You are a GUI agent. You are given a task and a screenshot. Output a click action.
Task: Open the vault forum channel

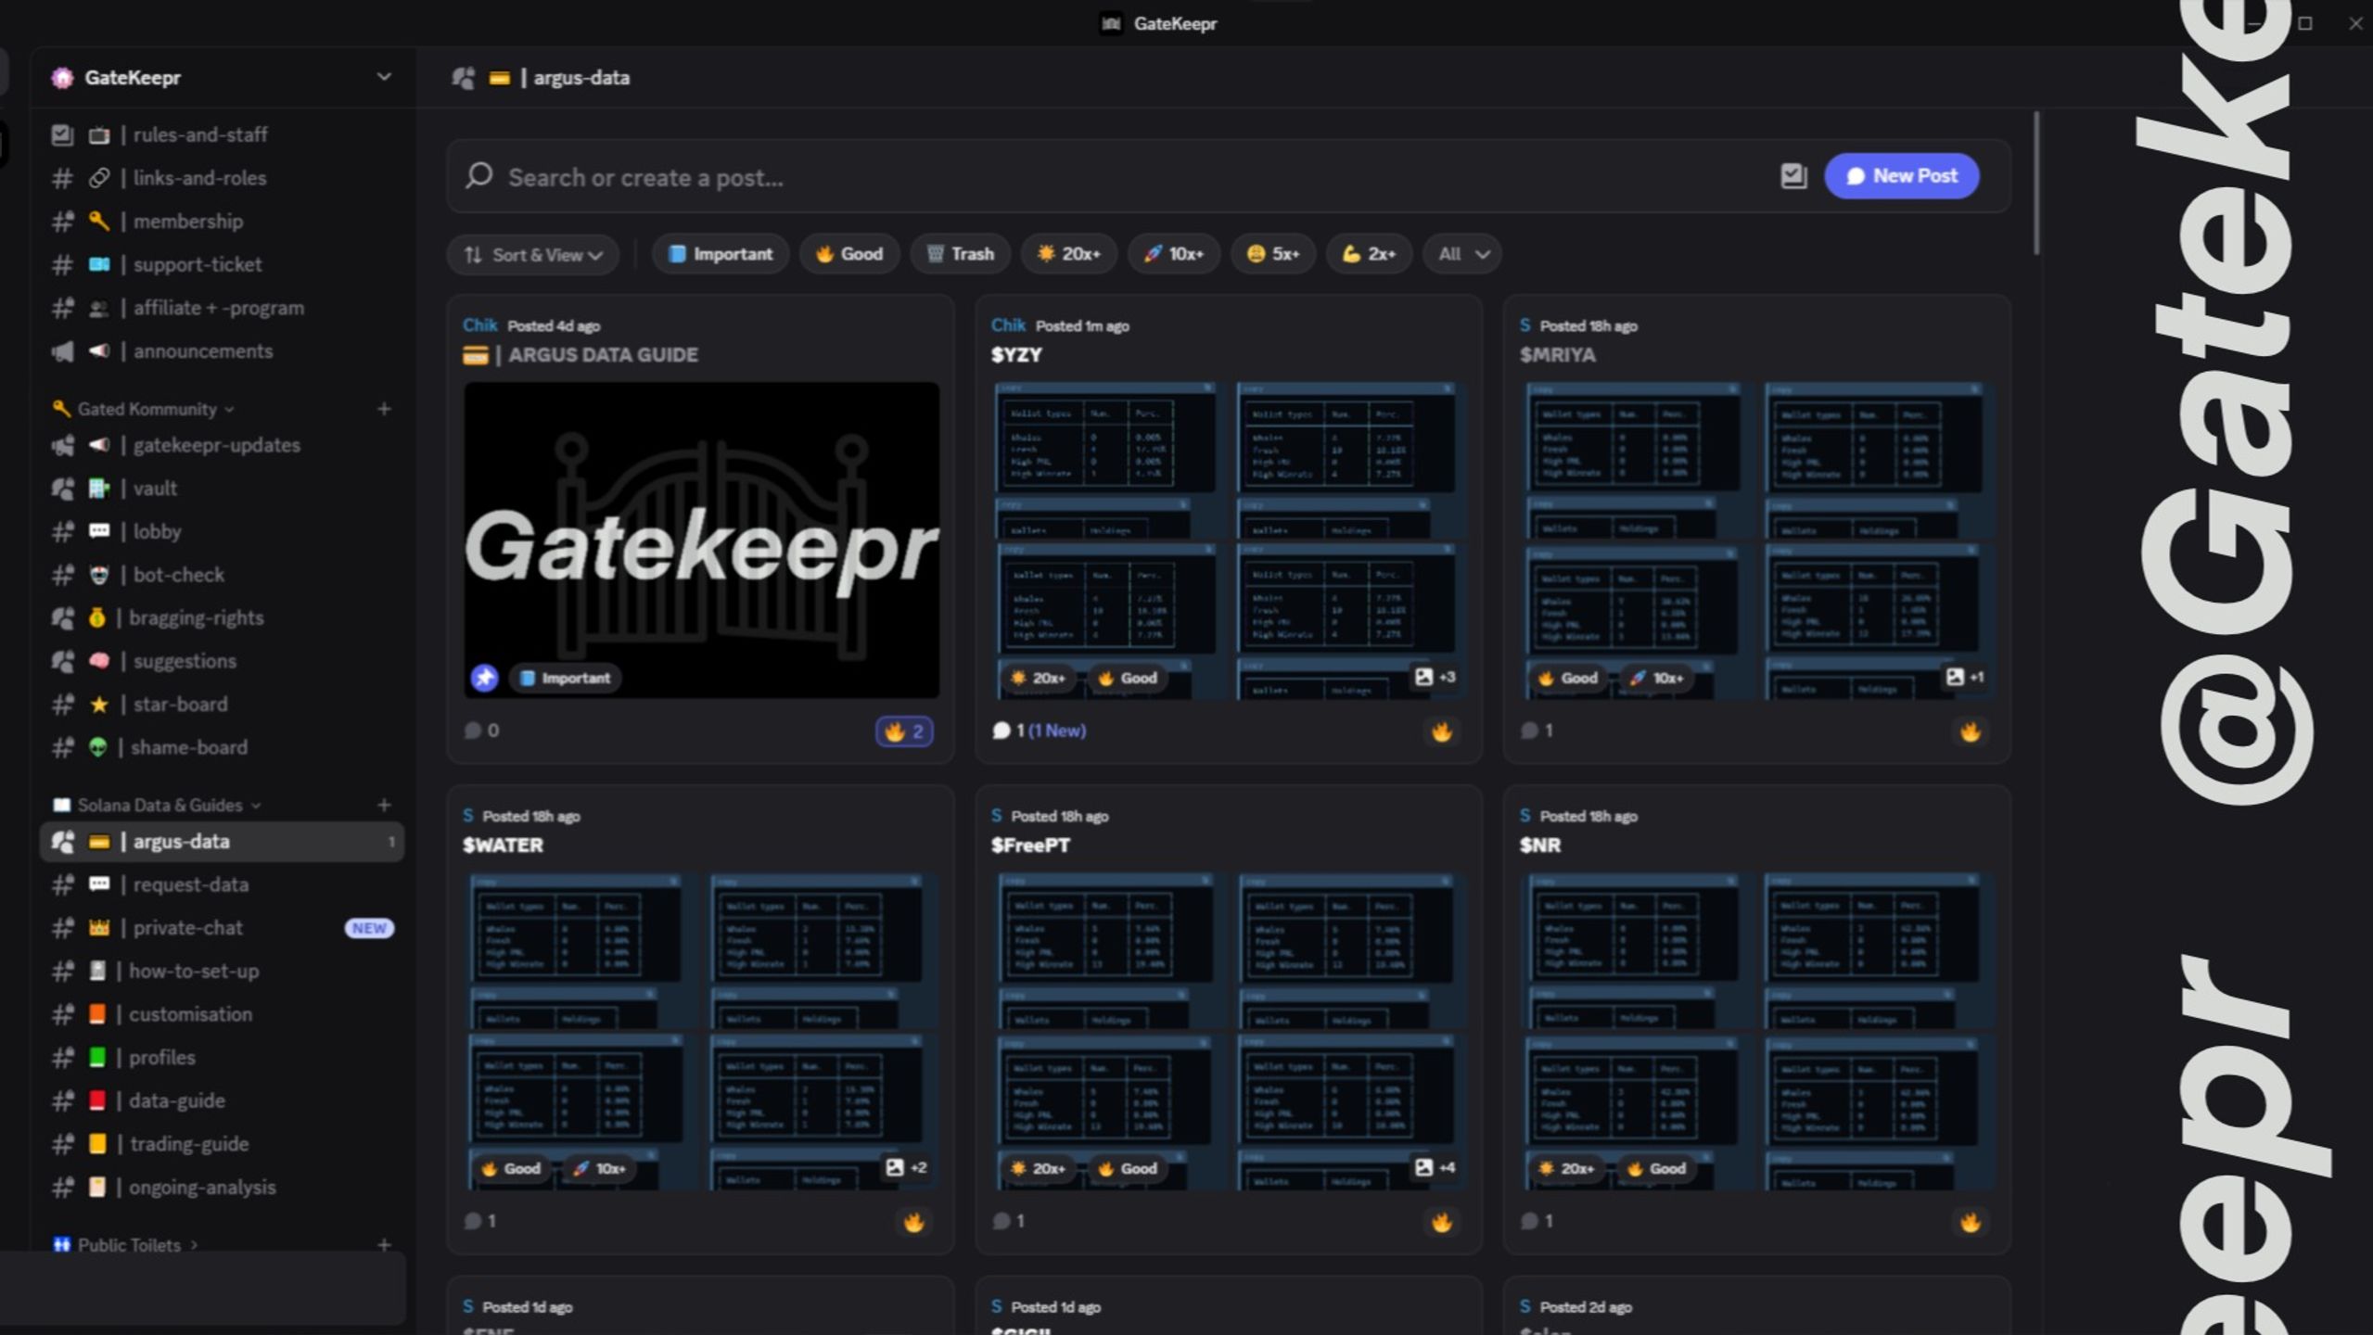click(221, 488)
